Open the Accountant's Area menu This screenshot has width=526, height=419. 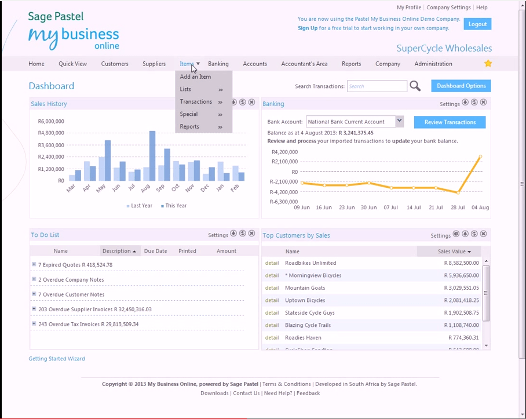point(304,64)
